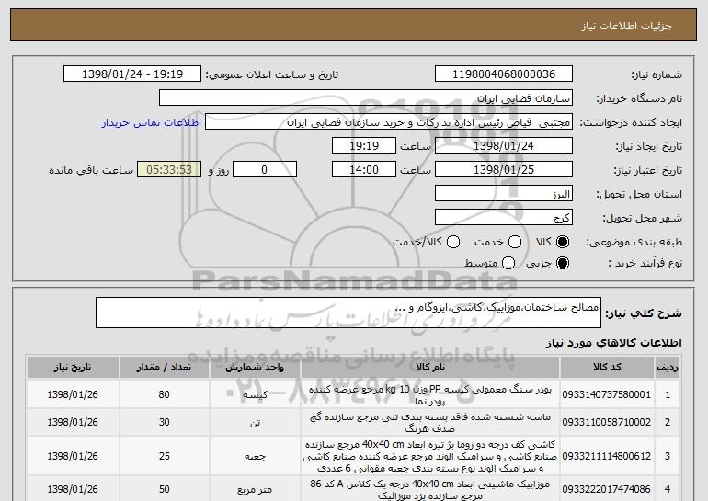Click the general description box مصالح ساختمان
The height and width of the screenshot is (501, 708).
coord(348,313)
